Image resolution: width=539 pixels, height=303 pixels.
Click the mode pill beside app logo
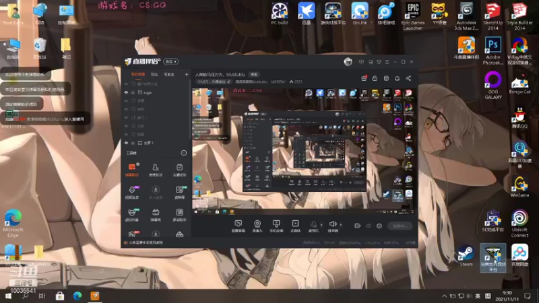pos(171,61)
